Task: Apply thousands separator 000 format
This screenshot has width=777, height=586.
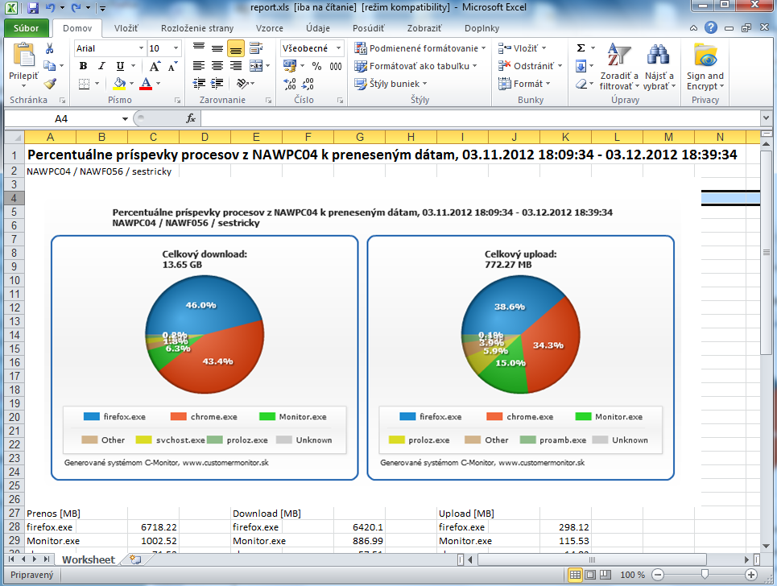Action: click(x=336, y=66)
